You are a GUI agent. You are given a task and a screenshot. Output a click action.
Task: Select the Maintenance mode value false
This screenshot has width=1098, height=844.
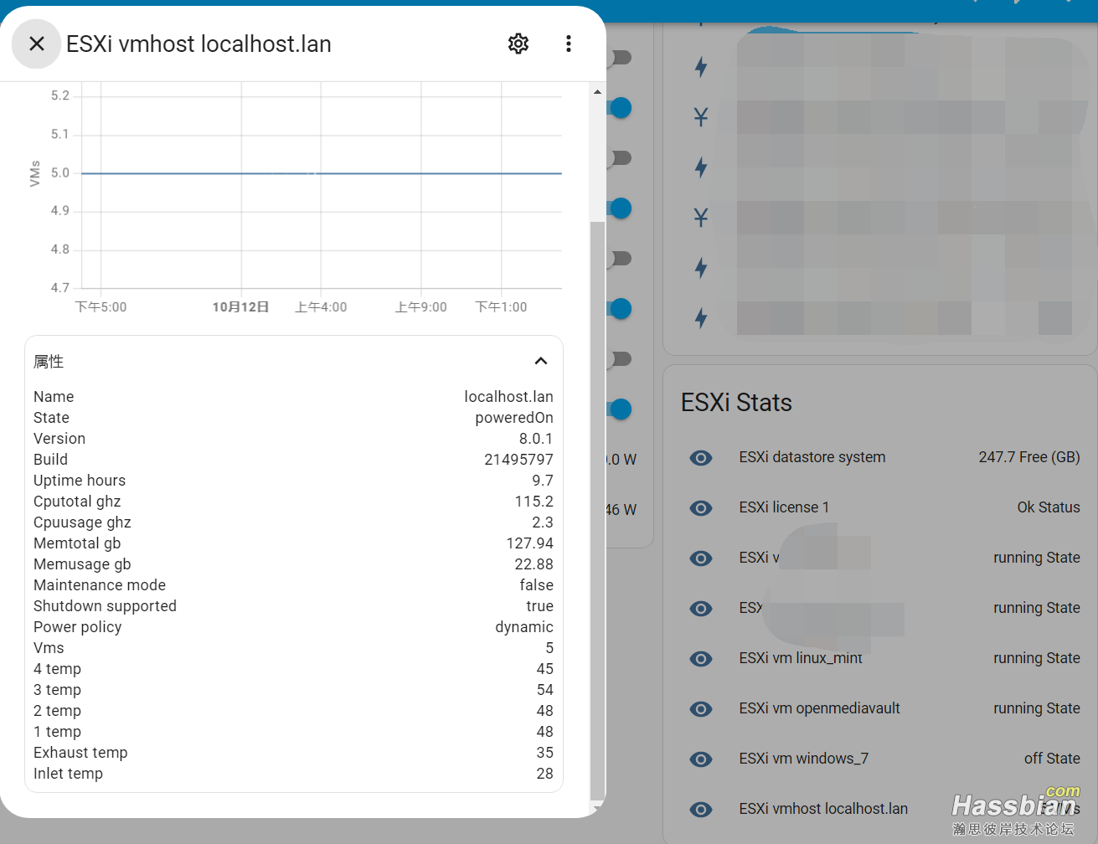[536, 585]
